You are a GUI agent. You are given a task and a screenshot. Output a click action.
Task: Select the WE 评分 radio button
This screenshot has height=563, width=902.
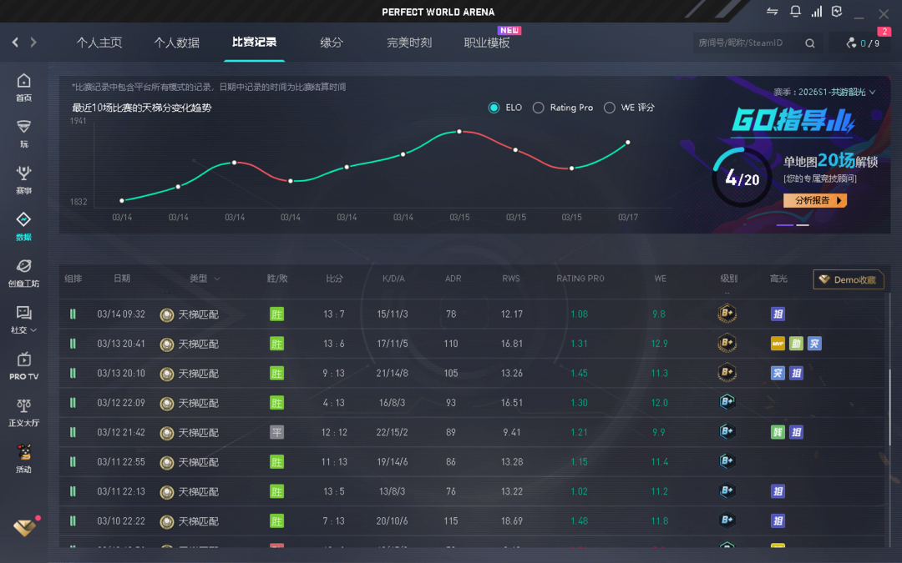610,108
